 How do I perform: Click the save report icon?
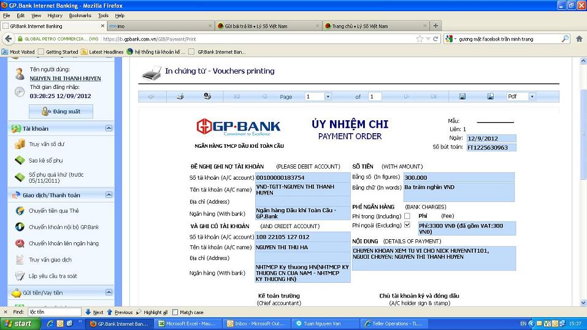click(x=462, y=97)
